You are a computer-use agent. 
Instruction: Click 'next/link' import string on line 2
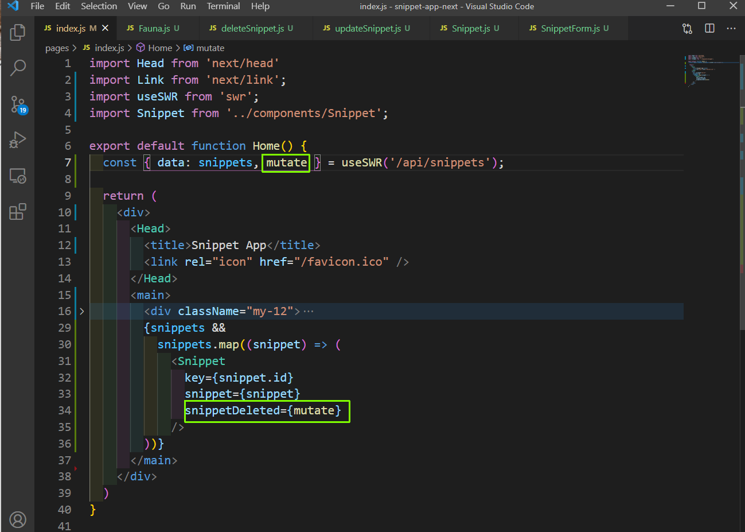pos(243,80)
